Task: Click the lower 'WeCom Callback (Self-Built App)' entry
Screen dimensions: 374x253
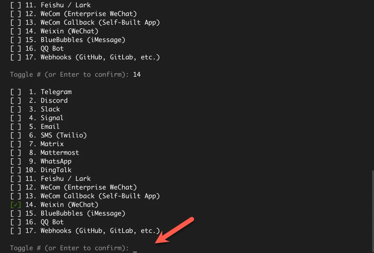Action: click(100, 196)
